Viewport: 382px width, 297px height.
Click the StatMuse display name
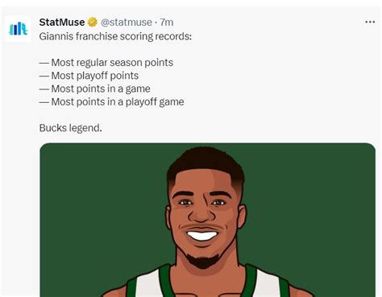62,22
